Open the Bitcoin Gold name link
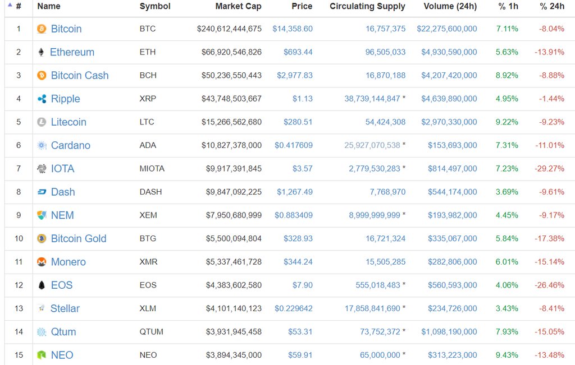575x365 pixels. pyautogui.click(x=79, y=239)
